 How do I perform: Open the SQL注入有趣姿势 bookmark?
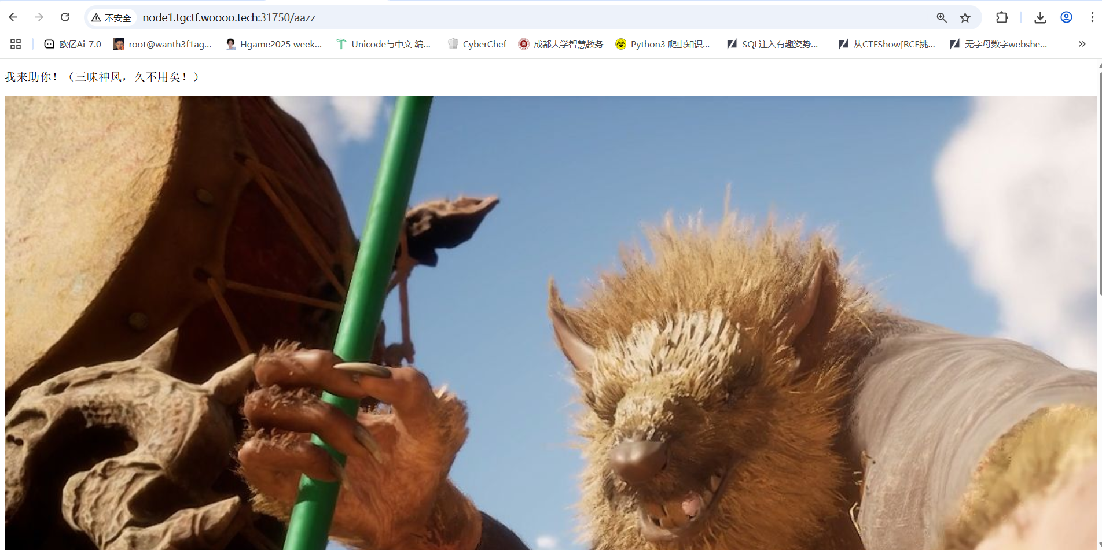pos(772,44)
